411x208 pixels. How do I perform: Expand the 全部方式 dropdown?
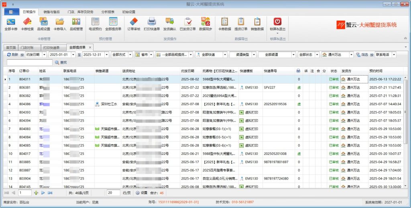click(x=130, y=55)
